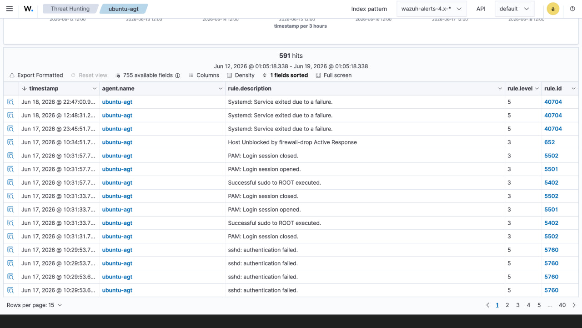This screenshot has height=328, width=582.
Task: Expand rule.id column header options
Action: (x=573, y=89)
